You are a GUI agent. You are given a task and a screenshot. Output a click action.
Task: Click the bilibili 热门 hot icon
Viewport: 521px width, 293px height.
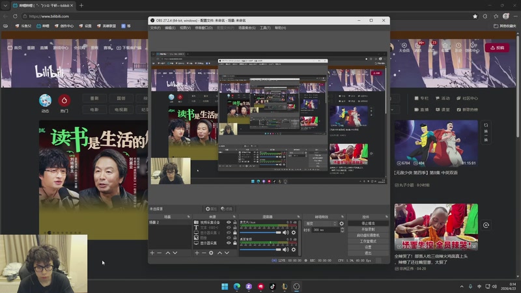tap(64, 100)
